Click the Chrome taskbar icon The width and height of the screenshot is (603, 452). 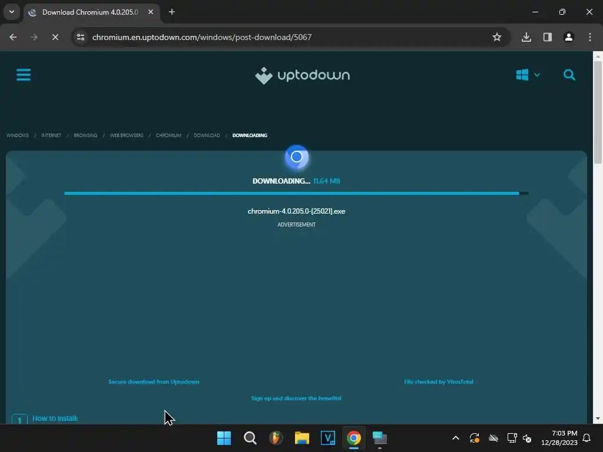point(354,438)
